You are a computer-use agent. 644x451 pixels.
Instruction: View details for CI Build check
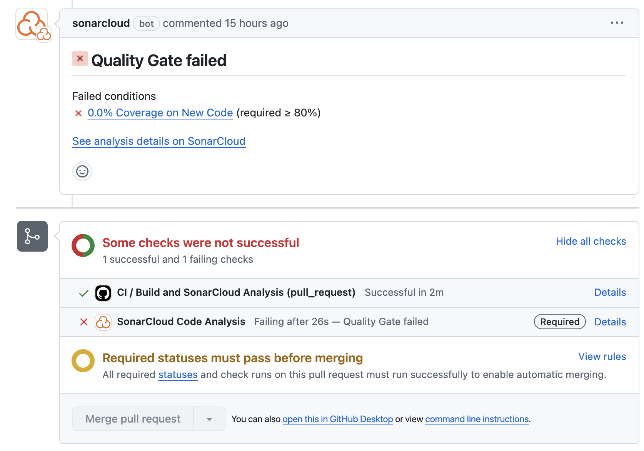click(x=610, y=293)
